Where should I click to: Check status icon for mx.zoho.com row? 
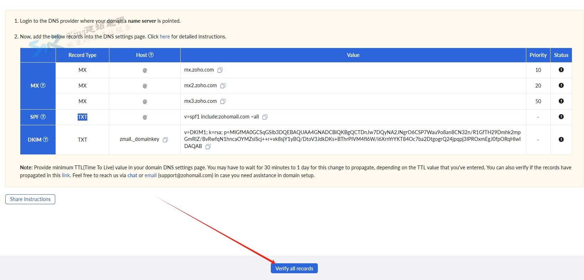click(561, 70)
